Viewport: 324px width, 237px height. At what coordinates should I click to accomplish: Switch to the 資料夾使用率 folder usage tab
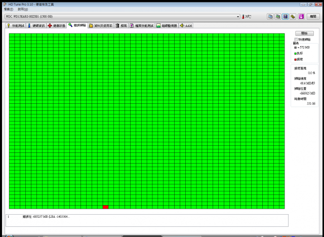point(101,26)
